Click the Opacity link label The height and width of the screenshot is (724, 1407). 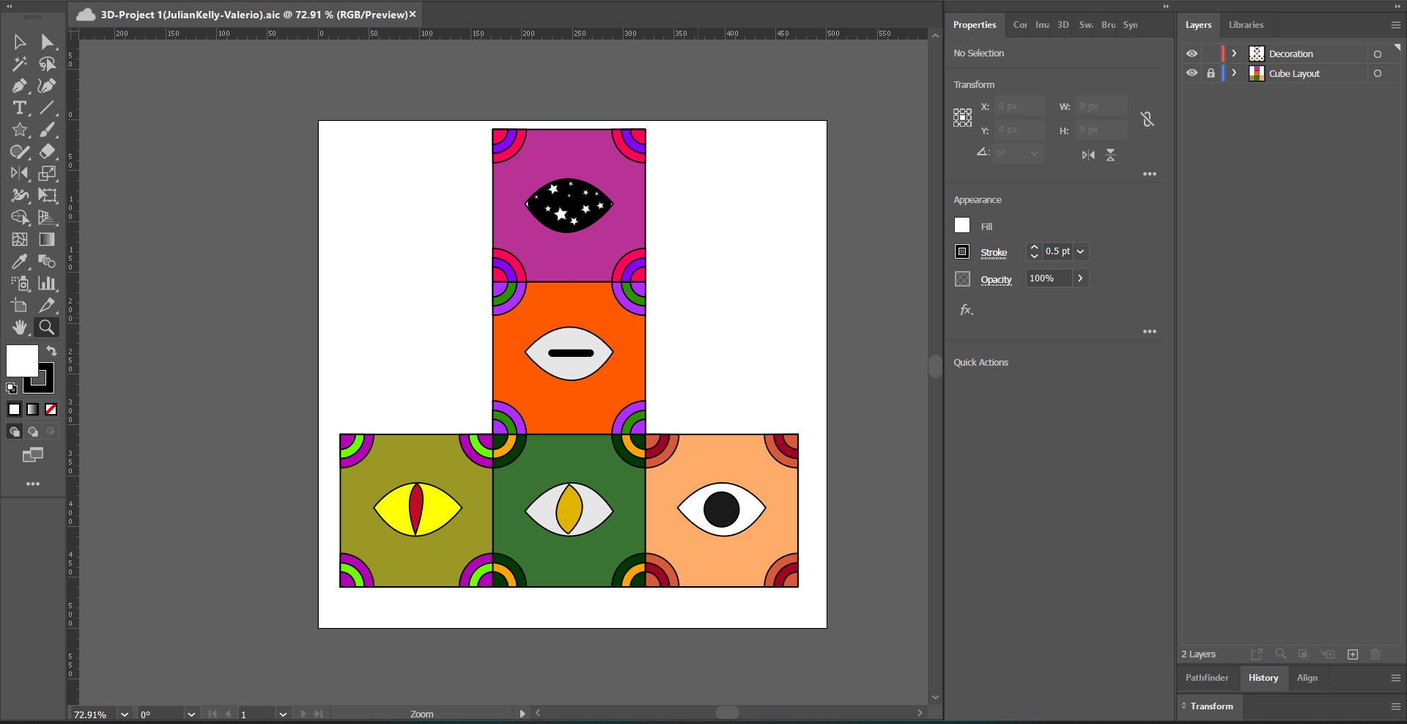996,280
